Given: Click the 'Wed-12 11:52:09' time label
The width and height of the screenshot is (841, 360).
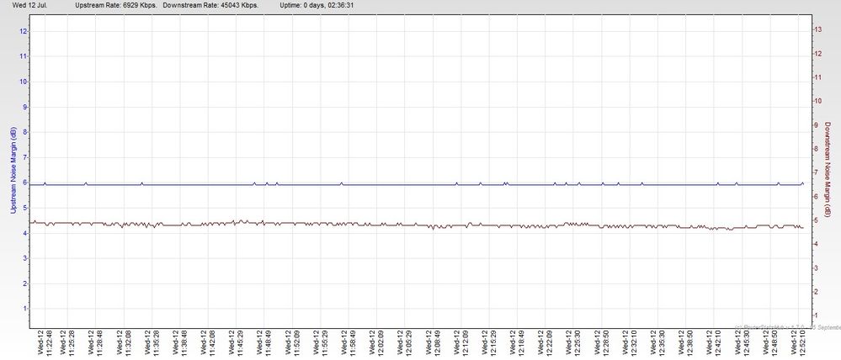Looking at the screenshot, I should click(x=292, y=343).
